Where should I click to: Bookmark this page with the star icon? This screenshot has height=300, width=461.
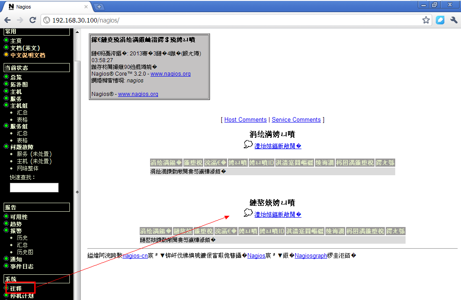pos(426,20)
